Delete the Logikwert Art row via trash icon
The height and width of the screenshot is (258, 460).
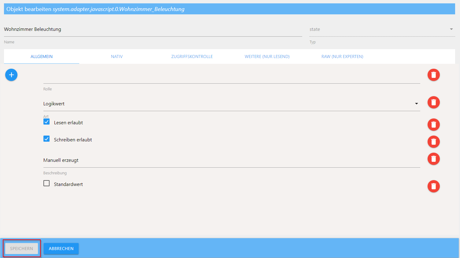click(x=433, y=102)
